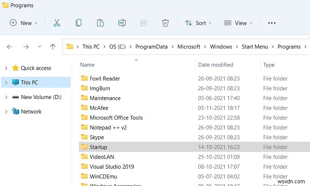Screen dimensions: 310x186
Task: Sort by Date modified column header
Action: [x=216, y=65]
